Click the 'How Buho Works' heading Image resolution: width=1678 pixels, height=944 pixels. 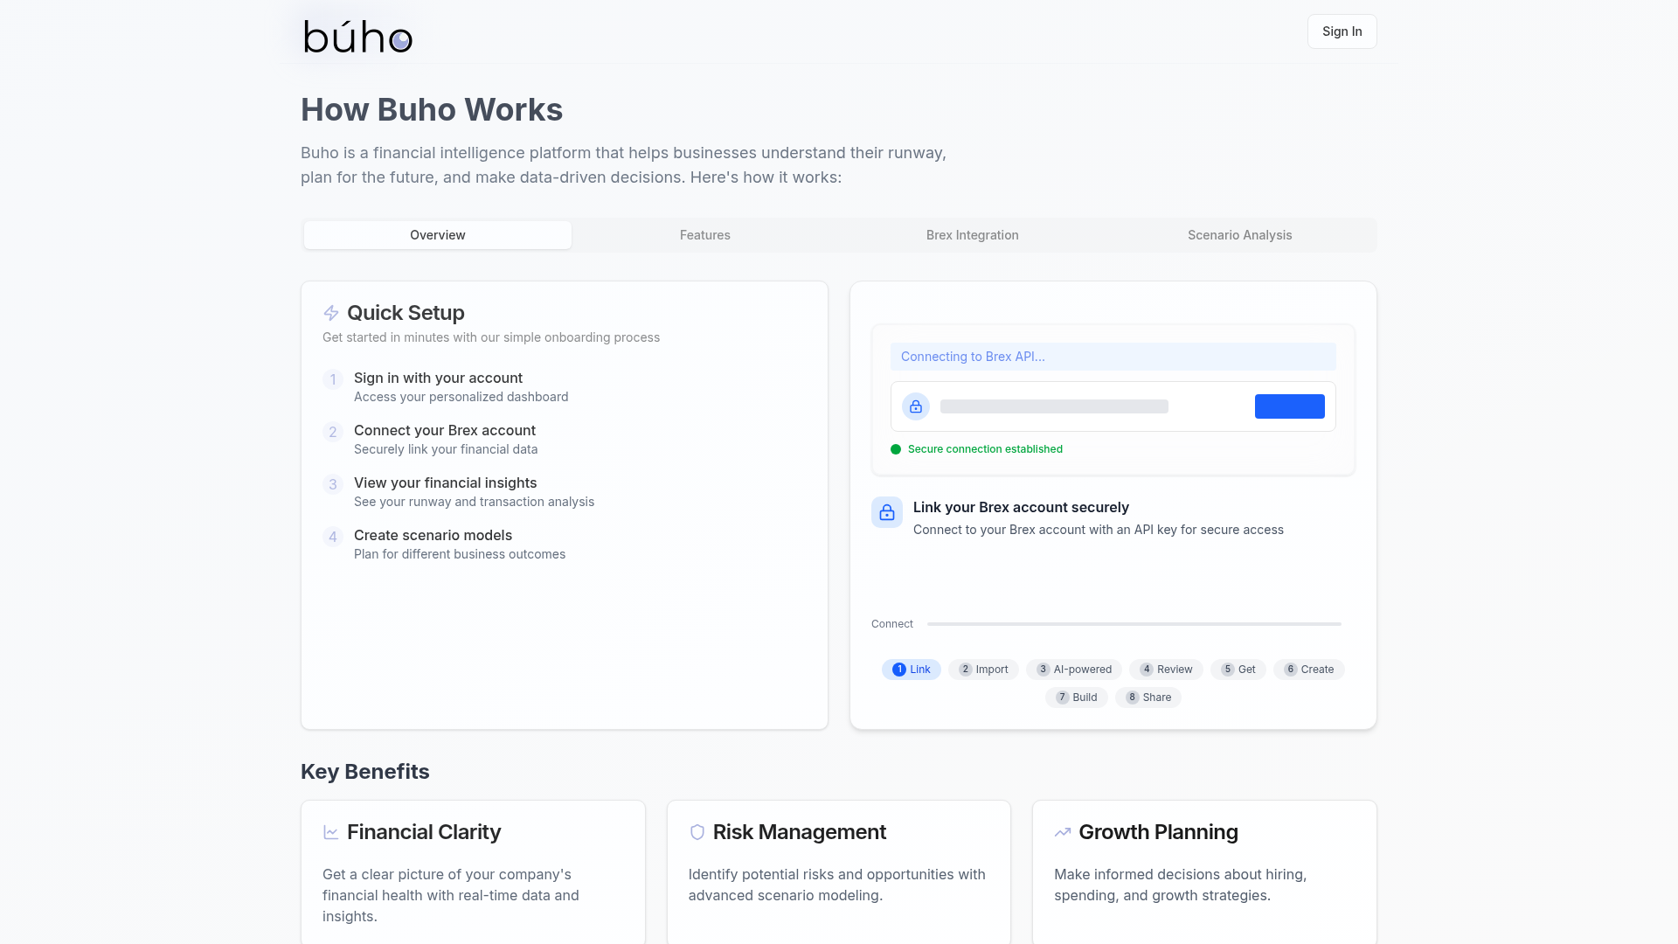click(432, 110)
